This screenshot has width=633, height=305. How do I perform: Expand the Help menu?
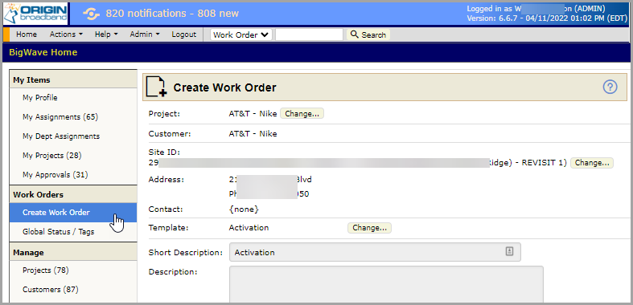point(106,35)
